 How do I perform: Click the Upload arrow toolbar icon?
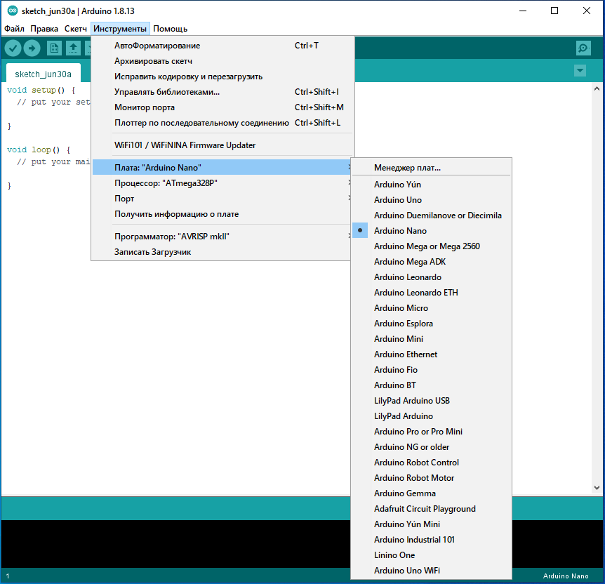click(32, 48)
